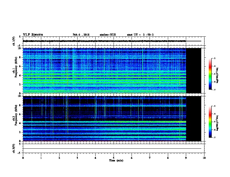The image size is (230, 177).
Task: Click the bright green 4 kHz band in ch.1 spectrogram
Action: tap(105, 74)
